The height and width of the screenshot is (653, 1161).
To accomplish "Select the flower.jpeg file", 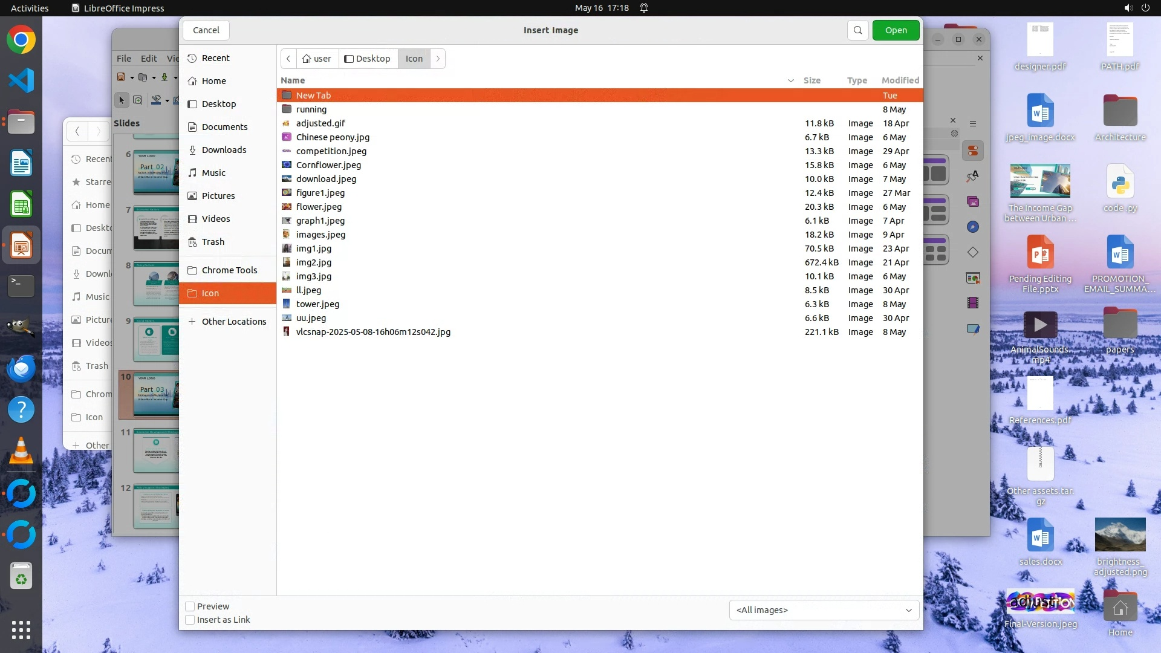I will pos(319,207).
